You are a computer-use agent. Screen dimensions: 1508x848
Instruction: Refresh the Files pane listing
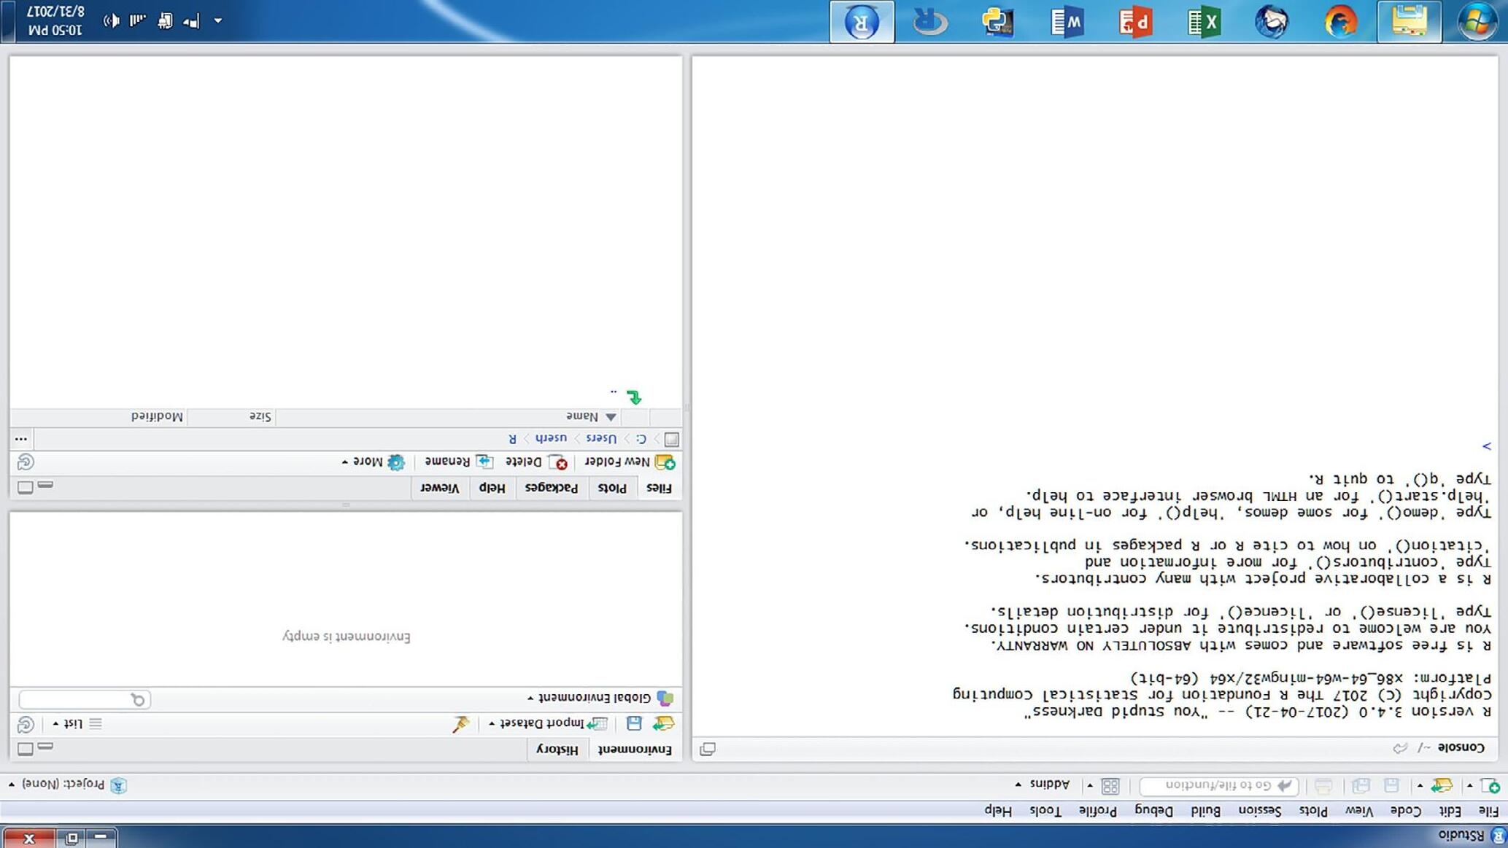(26, 462)
